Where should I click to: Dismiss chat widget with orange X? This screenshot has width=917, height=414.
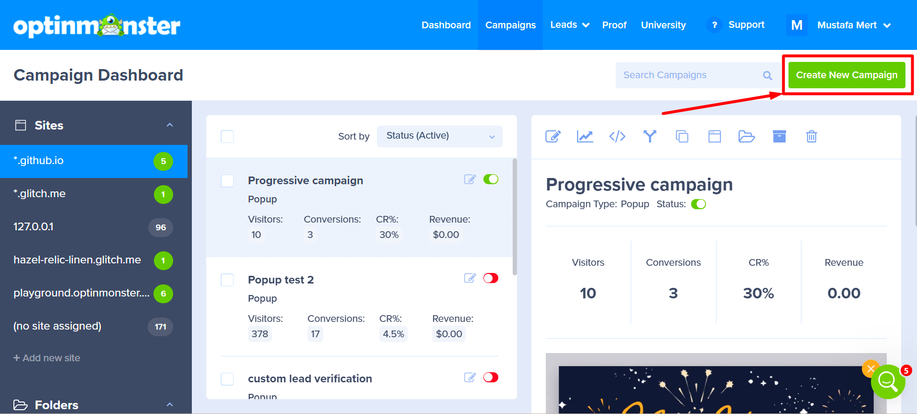tap(871, 369)
